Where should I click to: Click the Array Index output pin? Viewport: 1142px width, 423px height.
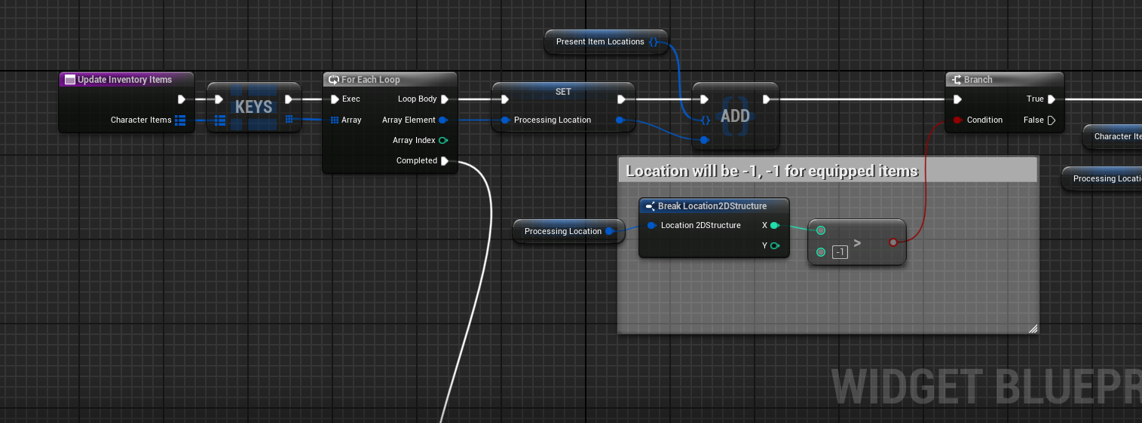443,140
